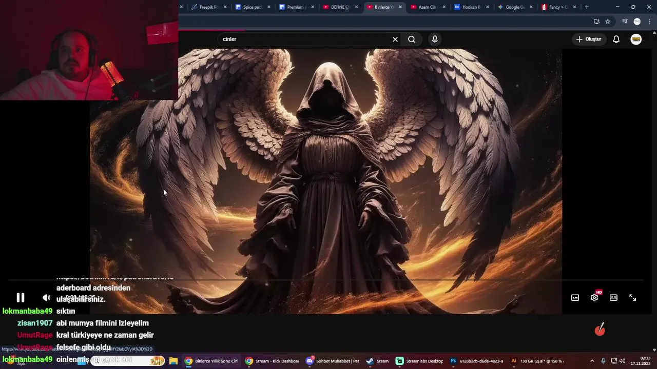Screen dimensions: 657x369
Task: Switch to the 'Spice pack' tab
Action: click(x=253, y=7)
